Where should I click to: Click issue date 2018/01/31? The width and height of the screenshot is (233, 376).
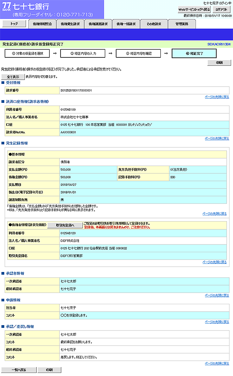pos(68,192)
